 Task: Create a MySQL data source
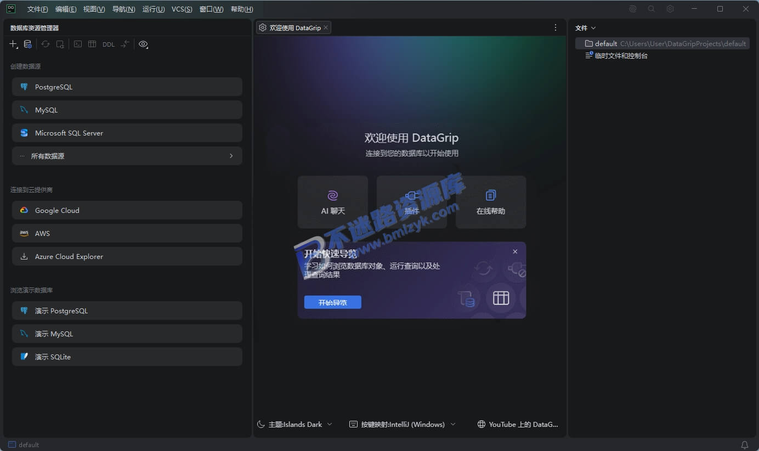(127, 110)
